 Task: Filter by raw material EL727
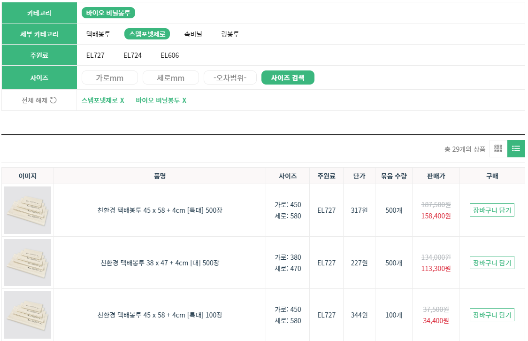click(95, 55)
